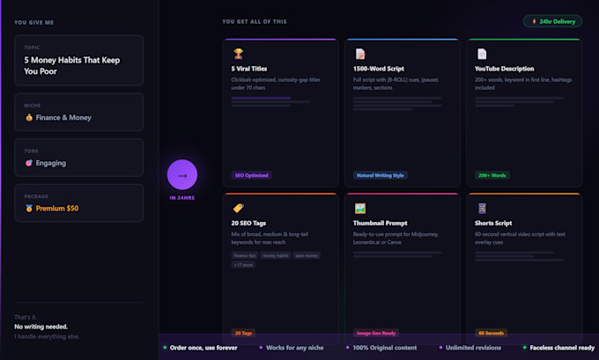Viewport: 599px width, 360px height.
Task: Click the picture icon on Thumbnail Prompt card
Action: point(360,208)
